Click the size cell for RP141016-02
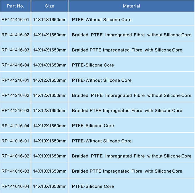Screen dimensions: 195x193 pyautogui.click(x=50, y=156)
